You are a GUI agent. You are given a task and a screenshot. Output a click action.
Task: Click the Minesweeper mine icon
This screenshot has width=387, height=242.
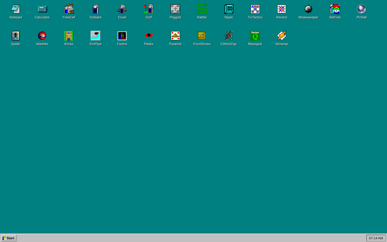pos(308,9)
